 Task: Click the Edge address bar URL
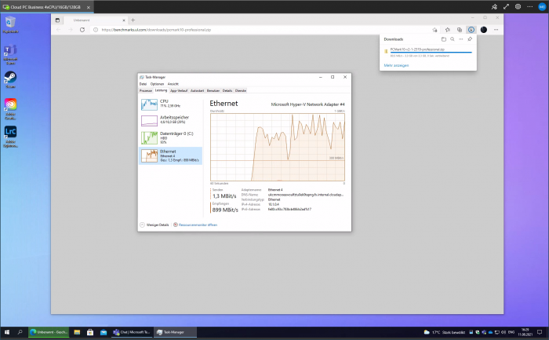156,30
